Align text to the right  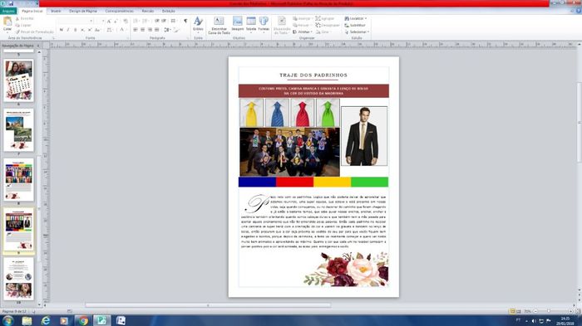[x=150, y=30]
